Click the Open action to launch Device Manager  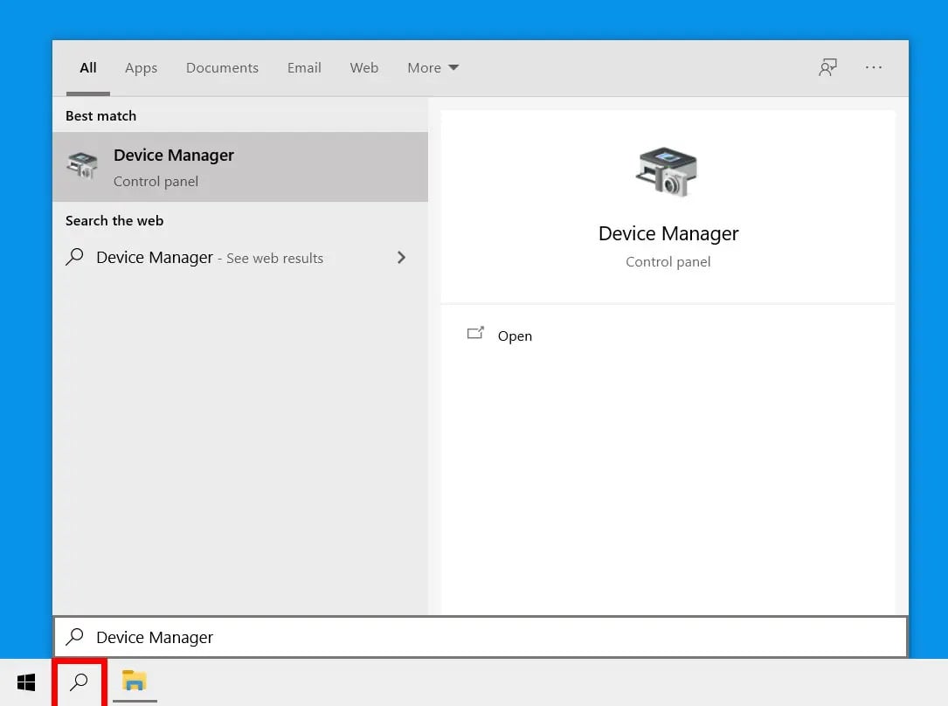coord(515,336)
